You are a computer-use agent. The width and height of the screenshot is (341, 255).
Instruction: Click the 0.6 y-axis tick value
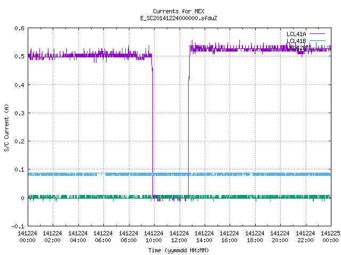pyautogui.click(x=19, y=28)
